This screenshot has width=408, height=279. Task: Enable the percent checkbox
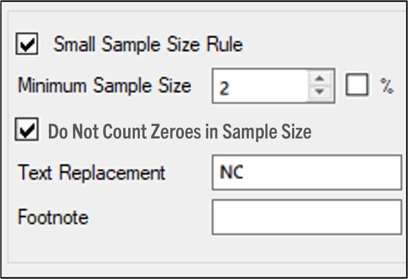pos(358,86)
